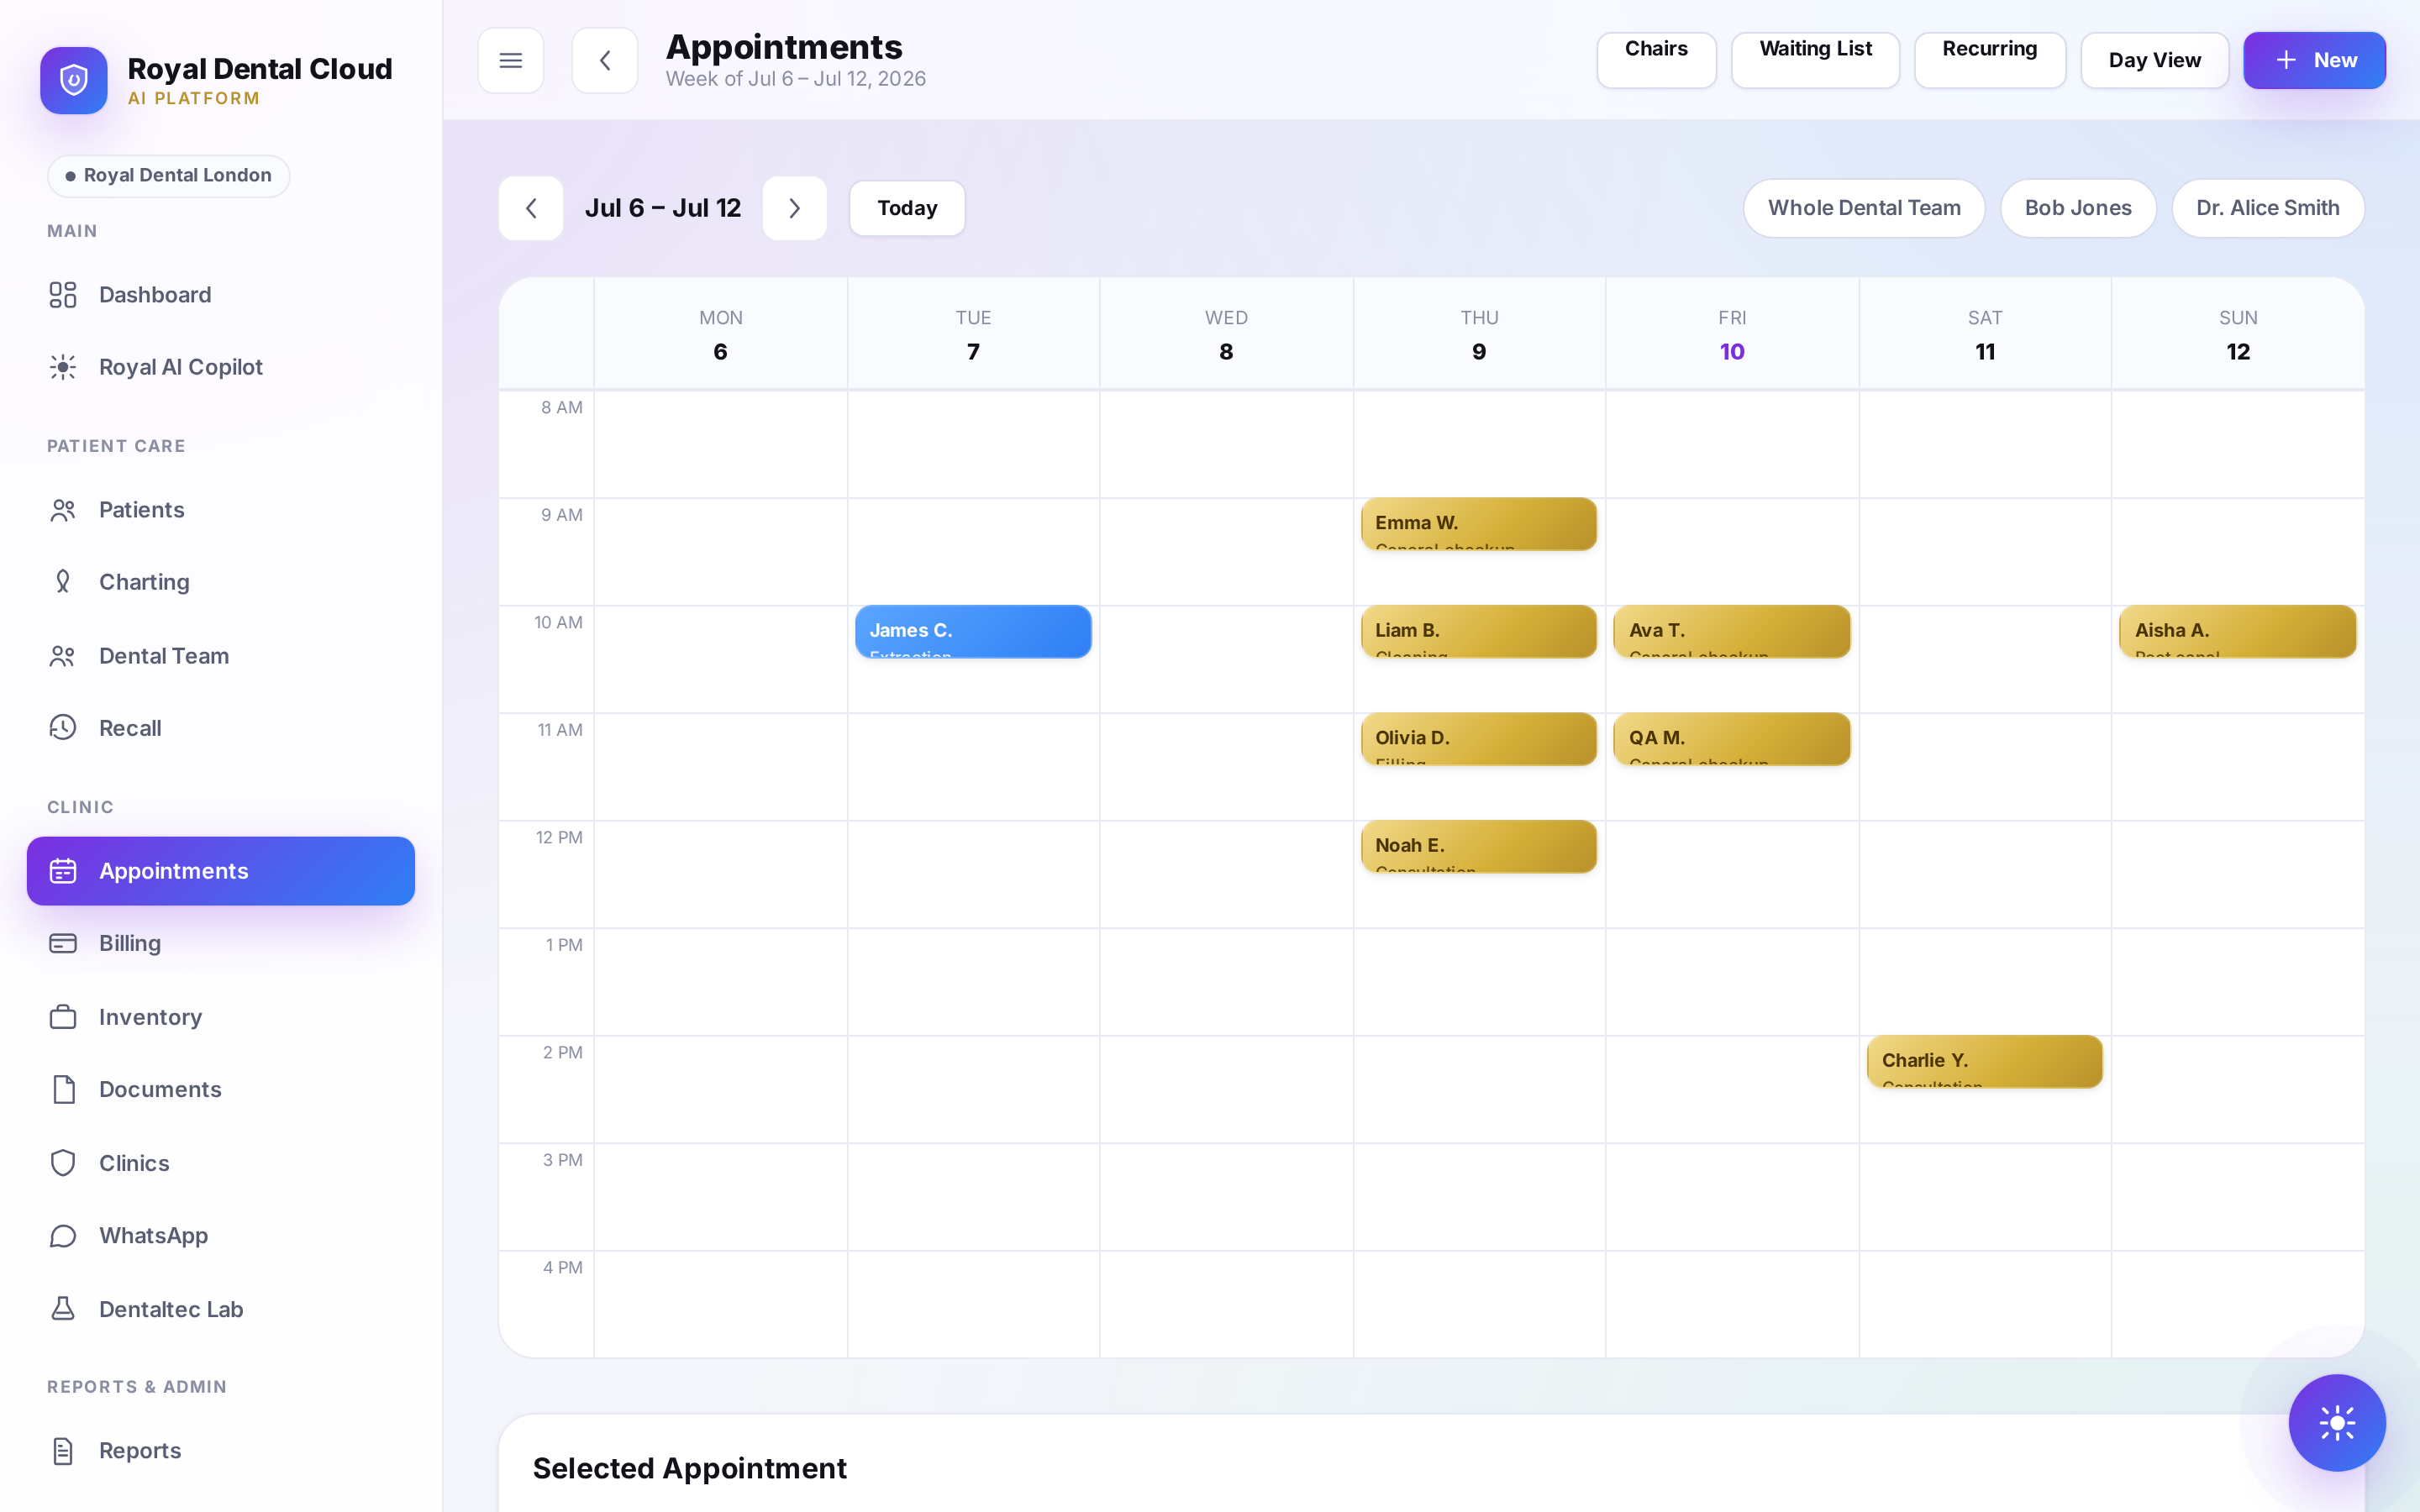Viewport: 2420px width, 1512px height.
Task: Click the New appointment button
Action: (x=2314, y=60)
